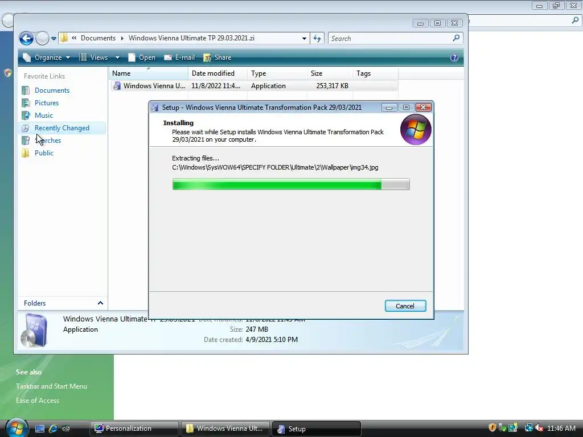Click the Recently Changed sidebar icon

point(26,128)
